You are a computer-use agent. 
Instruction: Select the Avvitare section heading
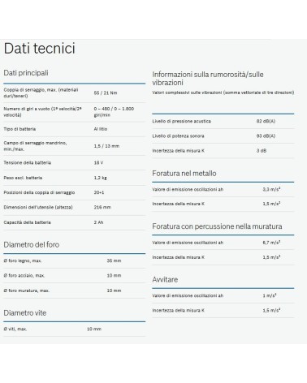coord(165,279)
